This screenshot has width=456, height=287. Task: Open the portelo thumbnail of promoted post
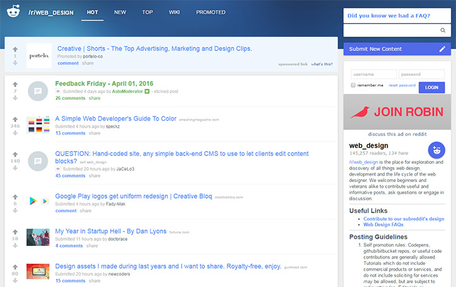coord(39,56)
